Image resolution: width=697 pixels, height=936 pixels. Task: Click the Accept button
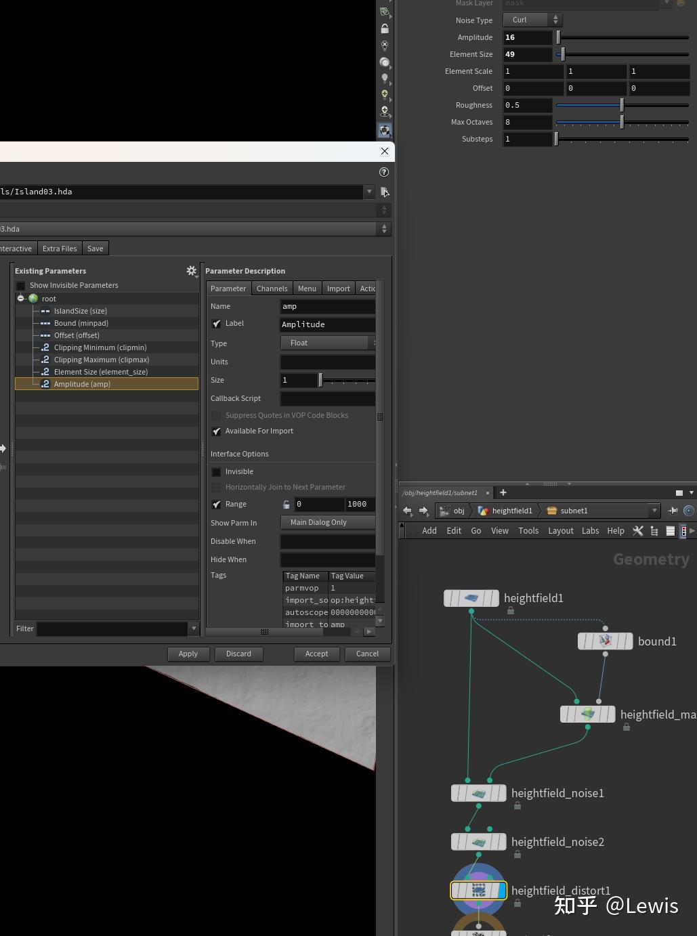click(316, 654)
